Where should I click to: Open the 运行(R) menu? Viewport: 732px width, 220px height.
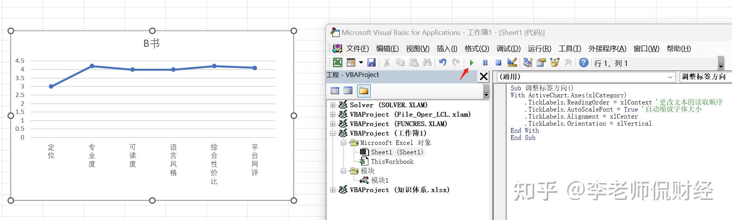(539, 48)
